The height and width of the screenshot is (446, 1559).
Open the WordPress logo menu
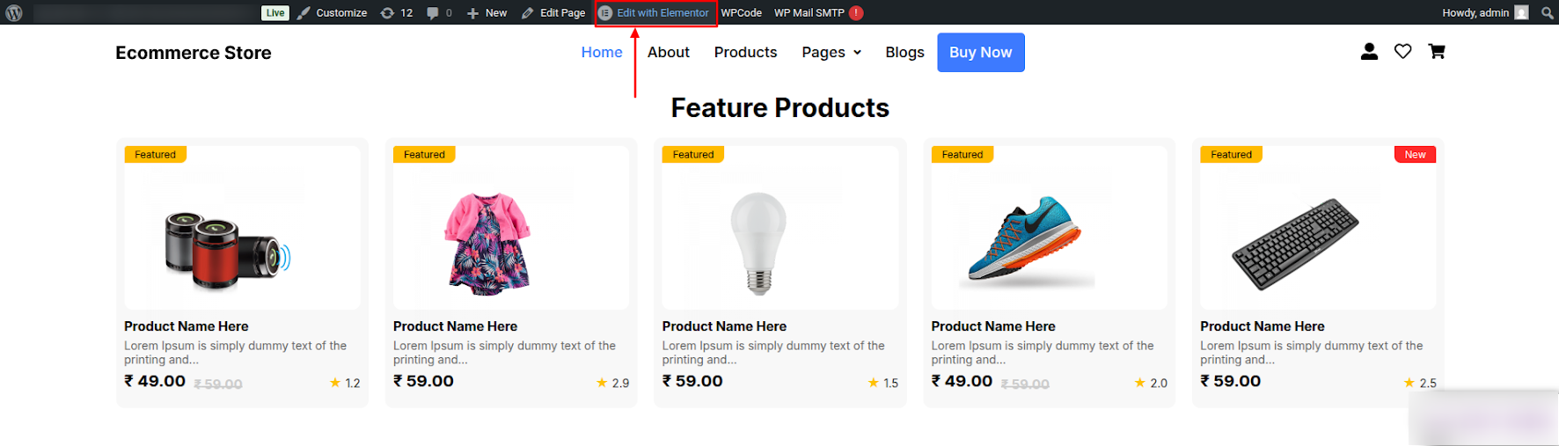point(14,13)
